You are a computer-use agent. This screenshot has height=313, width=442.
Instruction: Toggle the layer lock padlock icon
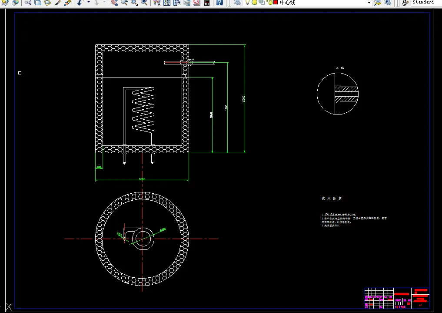point(269,2)
